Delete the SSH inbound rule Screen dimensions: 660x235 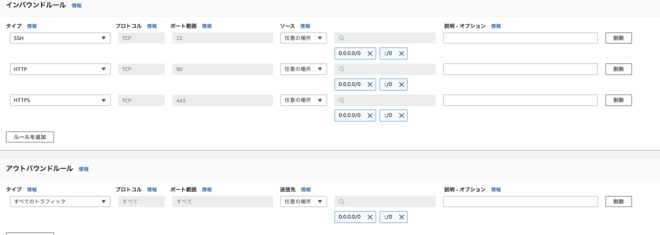(619, 38)
